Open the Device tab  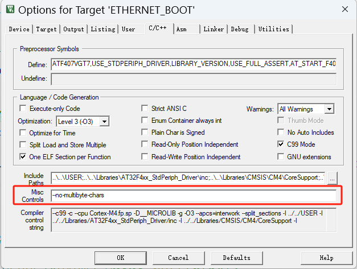19,30
